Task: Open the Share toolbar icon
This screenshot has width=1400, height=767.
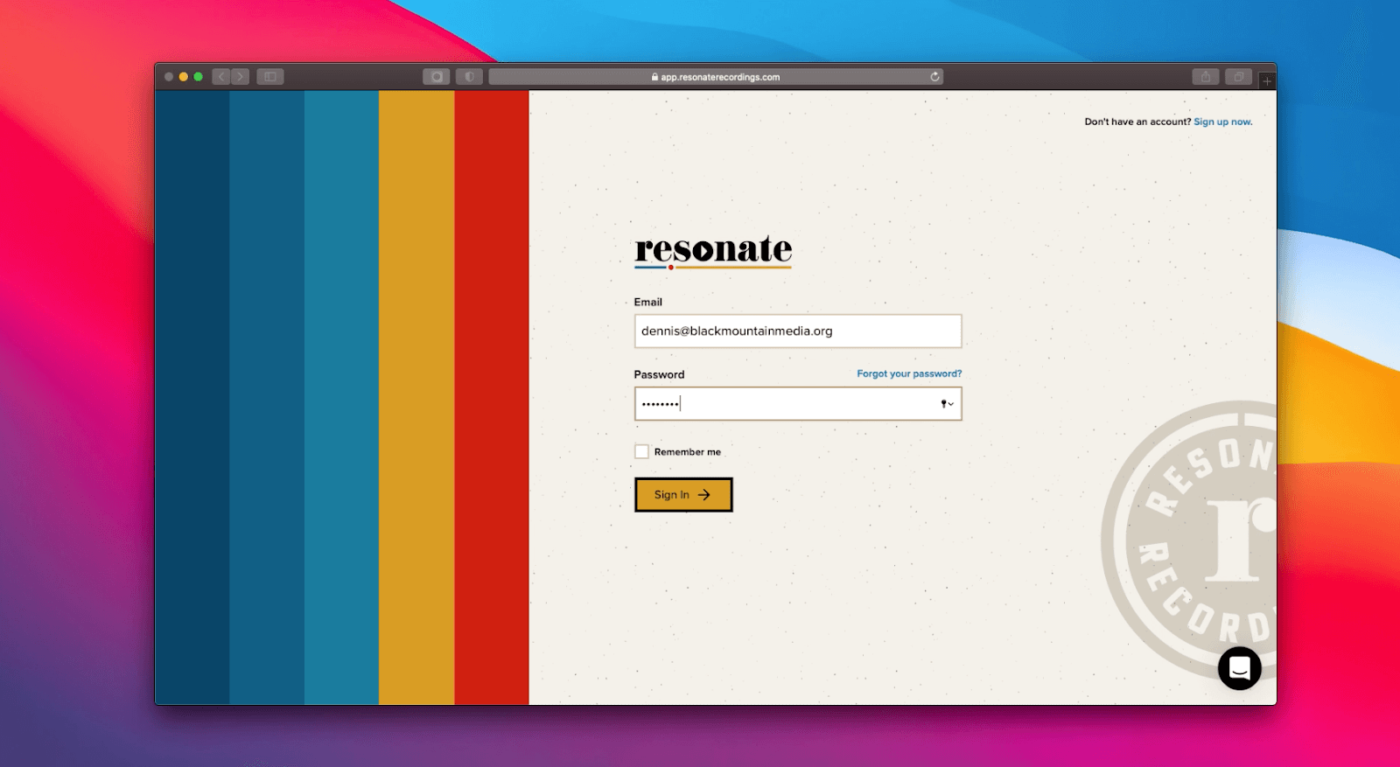Action: [1206, 77]
